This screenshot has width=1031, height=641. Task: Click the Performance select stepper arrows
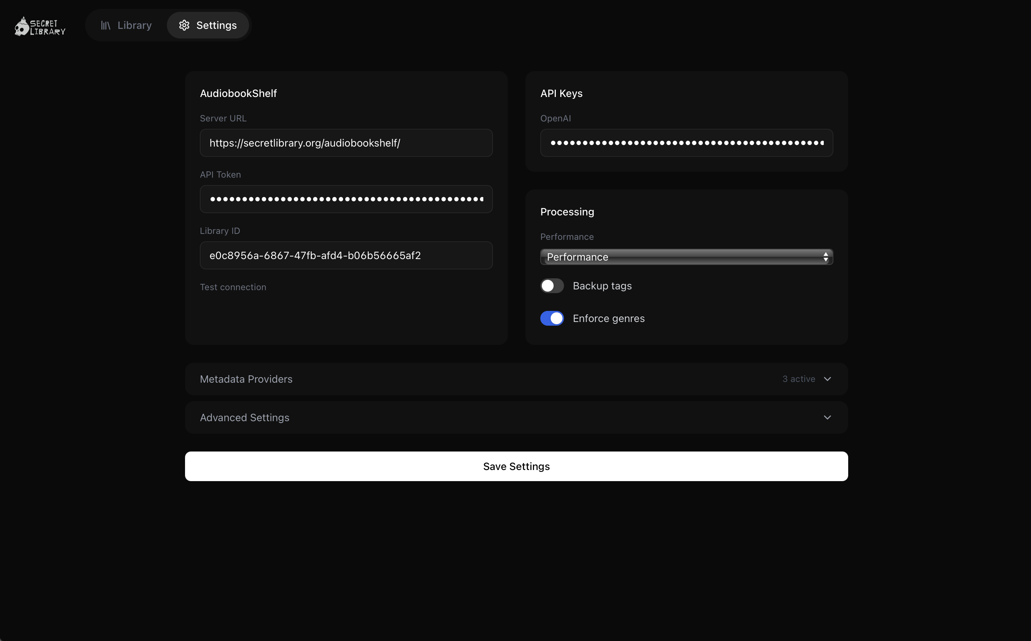click(825, 257)
